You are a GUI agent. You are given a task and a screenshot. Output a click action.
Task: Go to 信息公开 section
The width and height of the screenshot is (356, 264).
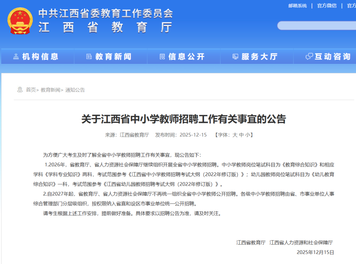187,57
